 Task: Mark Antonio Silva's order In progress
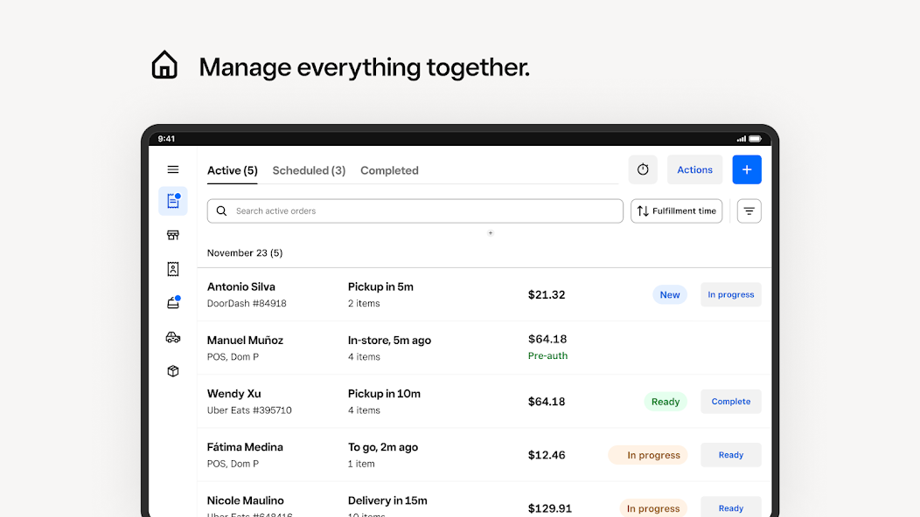730,295
